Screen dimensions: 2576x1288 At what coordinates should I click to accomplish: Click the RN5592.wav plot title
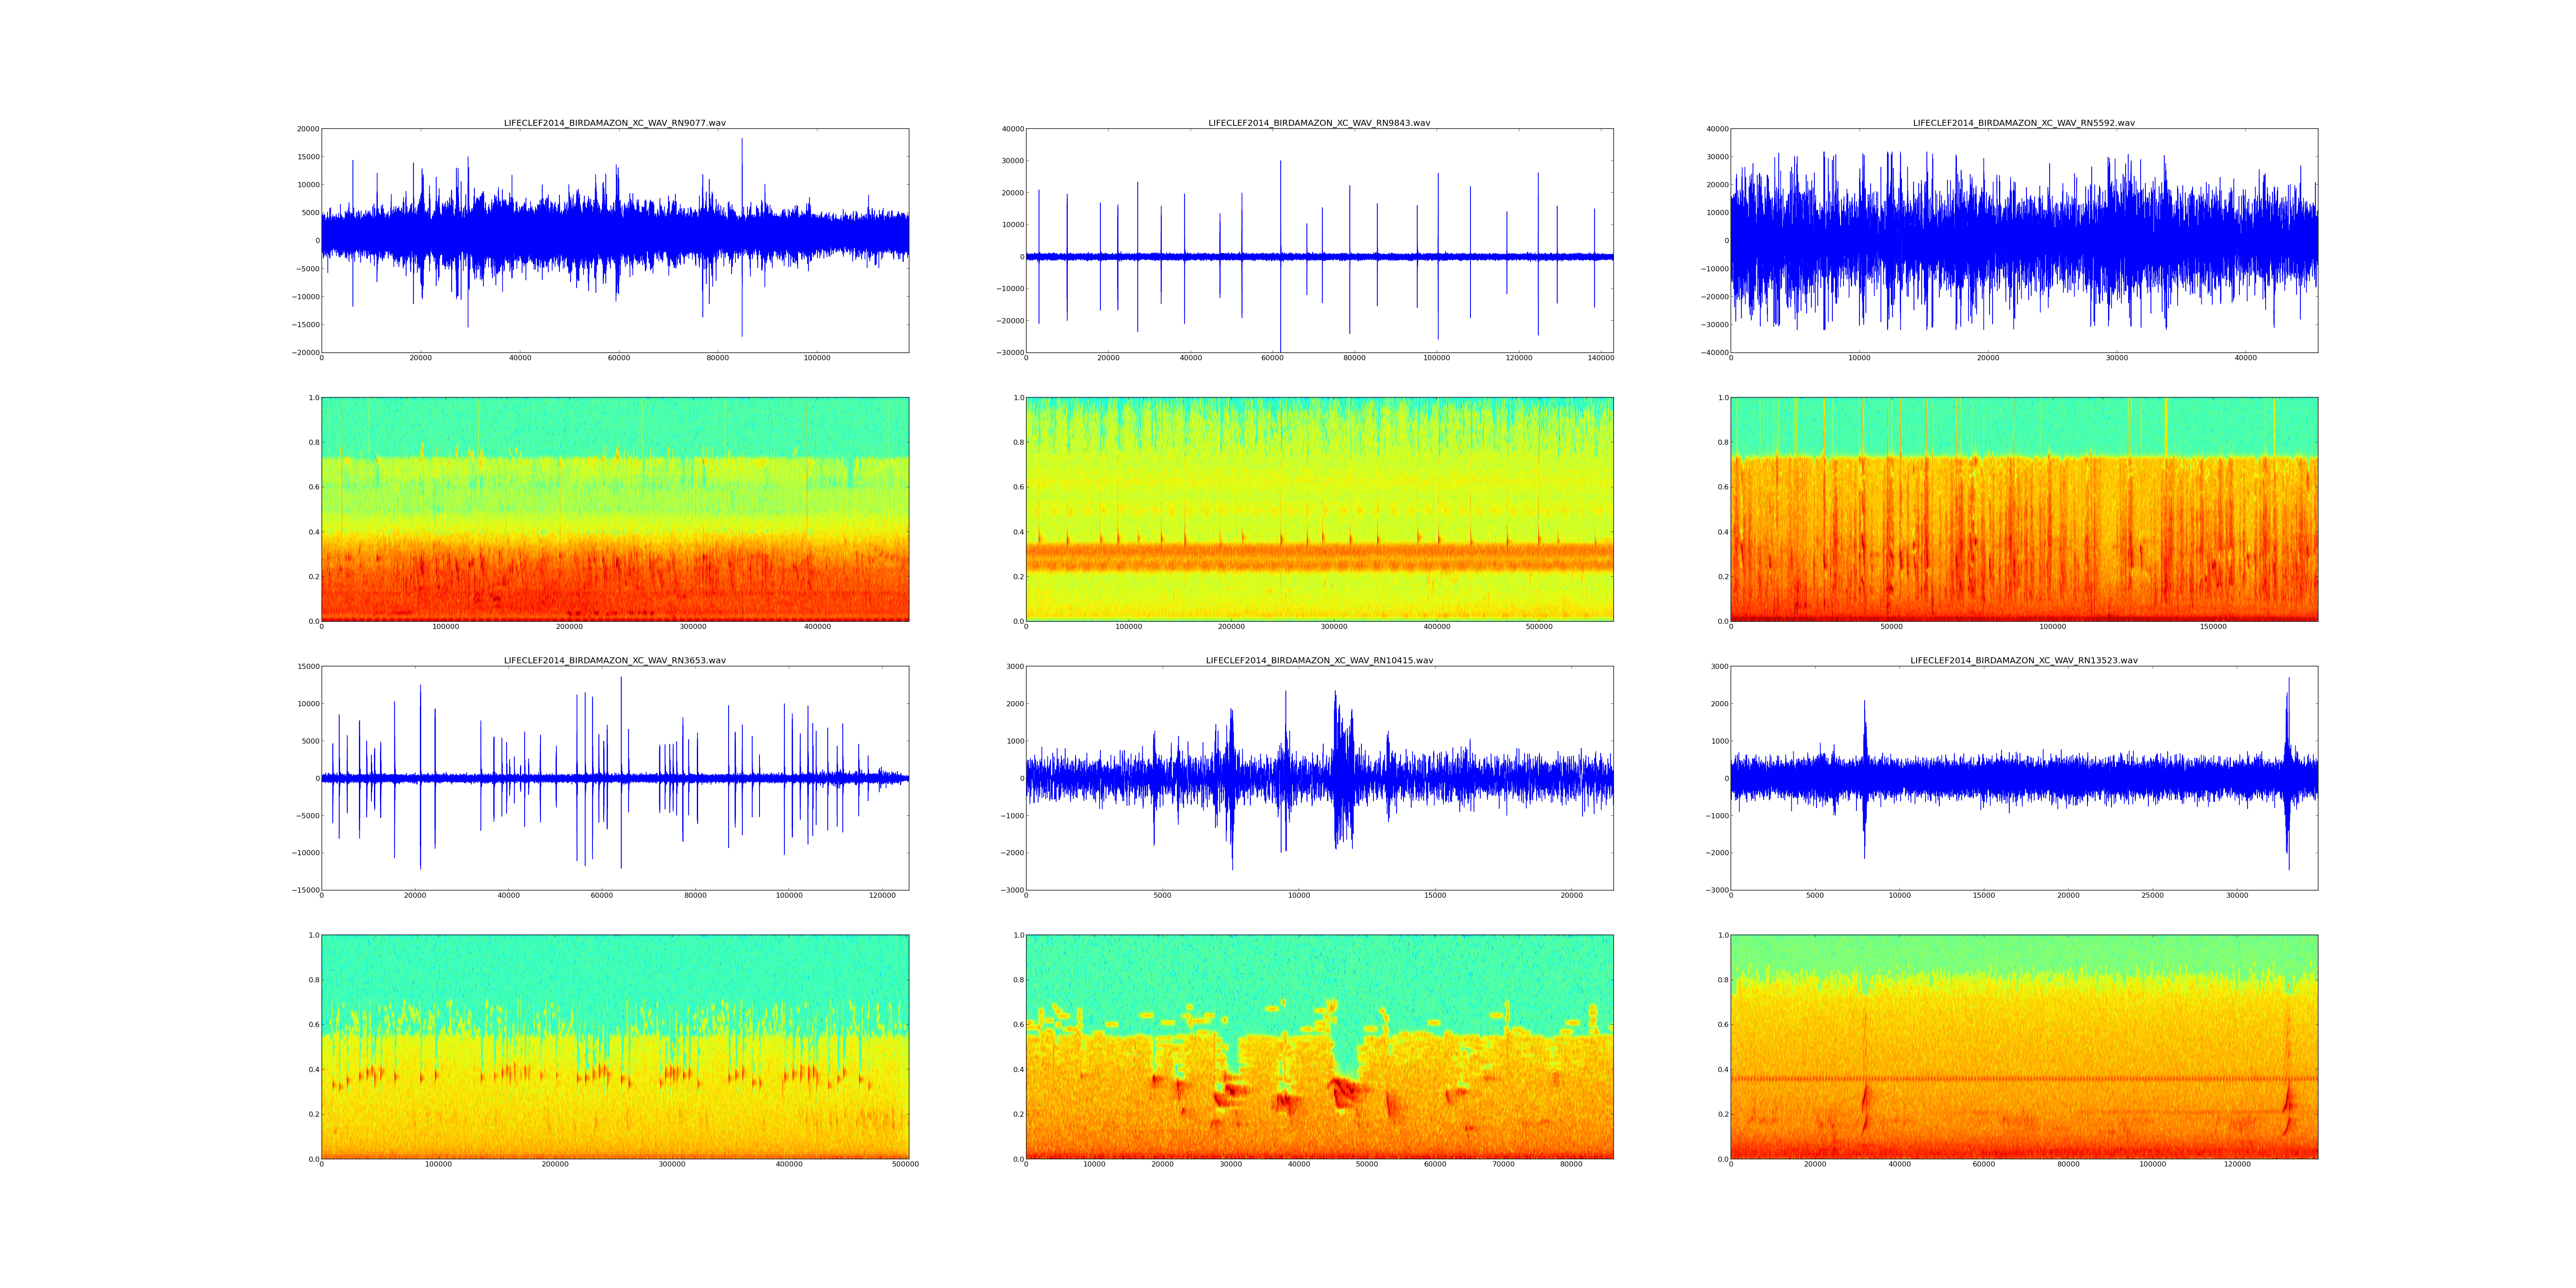[x=2023, y=123]
